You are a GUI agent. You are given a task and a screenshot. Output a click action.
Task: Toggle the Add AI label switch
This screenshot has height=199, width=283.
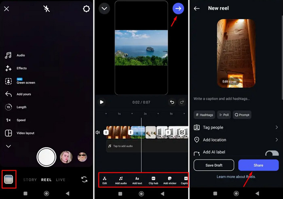pos(272,153)
